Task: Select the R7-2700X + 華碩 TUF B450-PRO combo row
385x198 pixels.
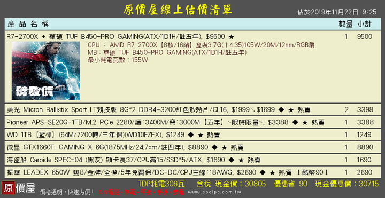Action: [x=192, y=67]
